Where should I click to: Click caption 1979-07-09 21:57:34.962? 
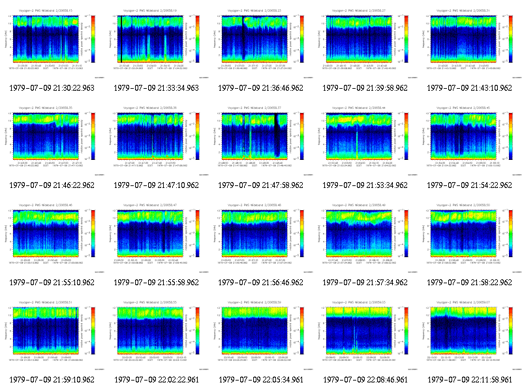365,283
